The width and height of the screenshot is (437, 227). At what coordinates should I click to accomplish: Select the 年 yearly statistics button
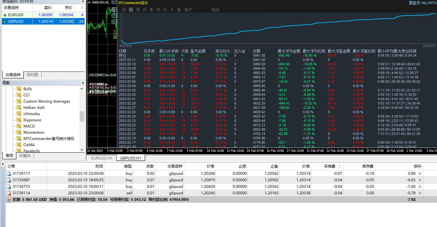[158, 10]
